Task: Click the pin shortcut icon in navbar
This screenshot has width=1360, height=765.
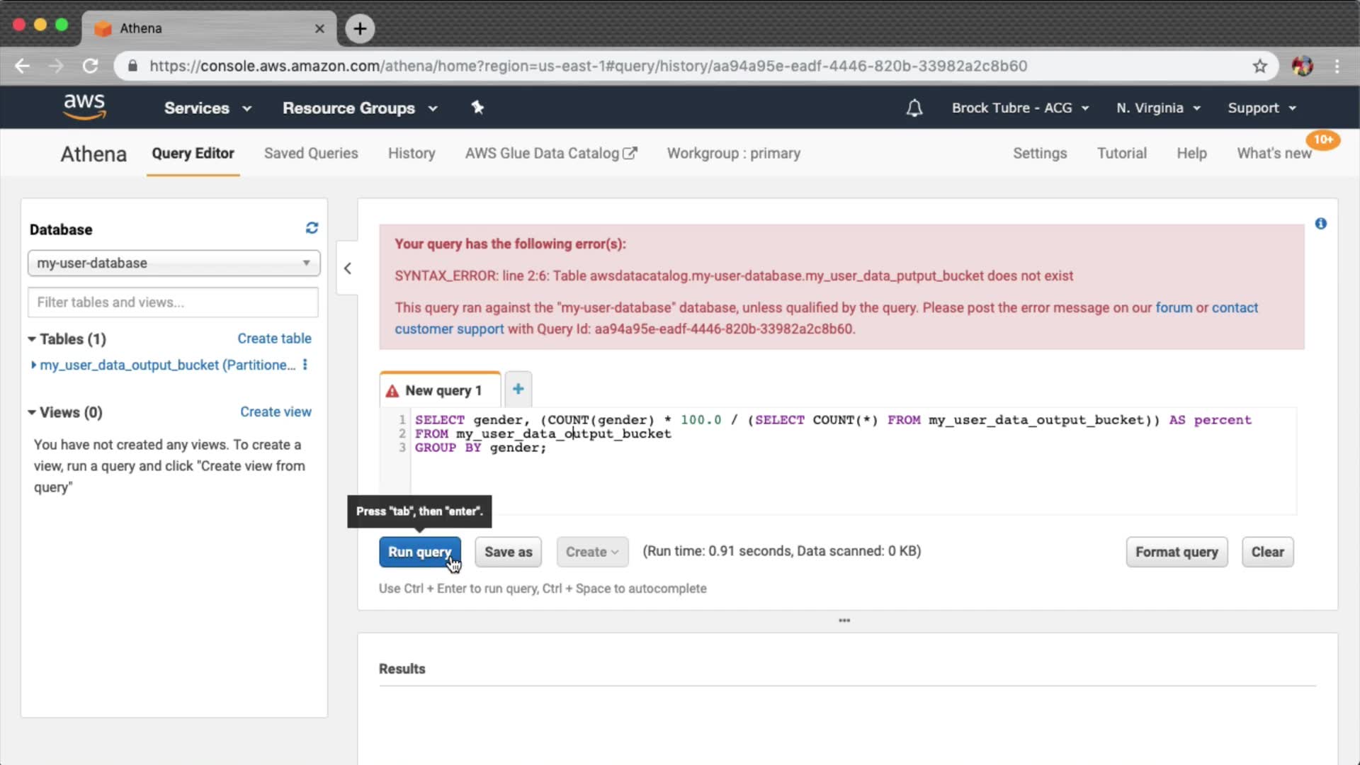Action: 477,108
